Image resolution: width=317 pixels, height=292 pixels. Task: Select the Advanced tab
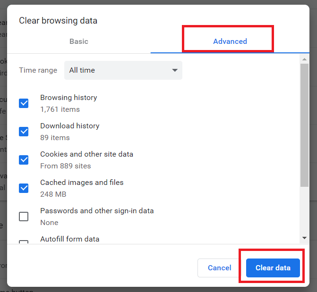[230, 42]
